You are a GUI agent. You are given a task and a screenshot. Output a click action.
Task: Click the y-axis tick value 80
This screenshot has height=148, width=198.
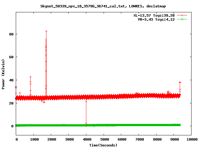[x=11, y=34]
